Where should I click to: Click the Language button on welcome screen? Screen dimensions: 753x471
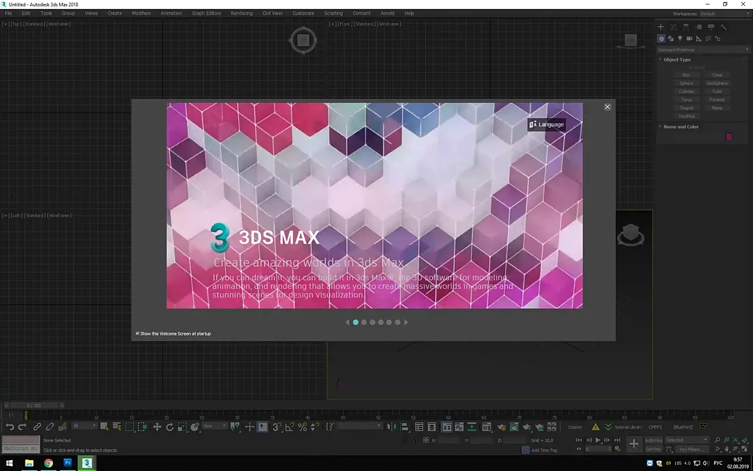pyautogui.click(x=546, y=124)
